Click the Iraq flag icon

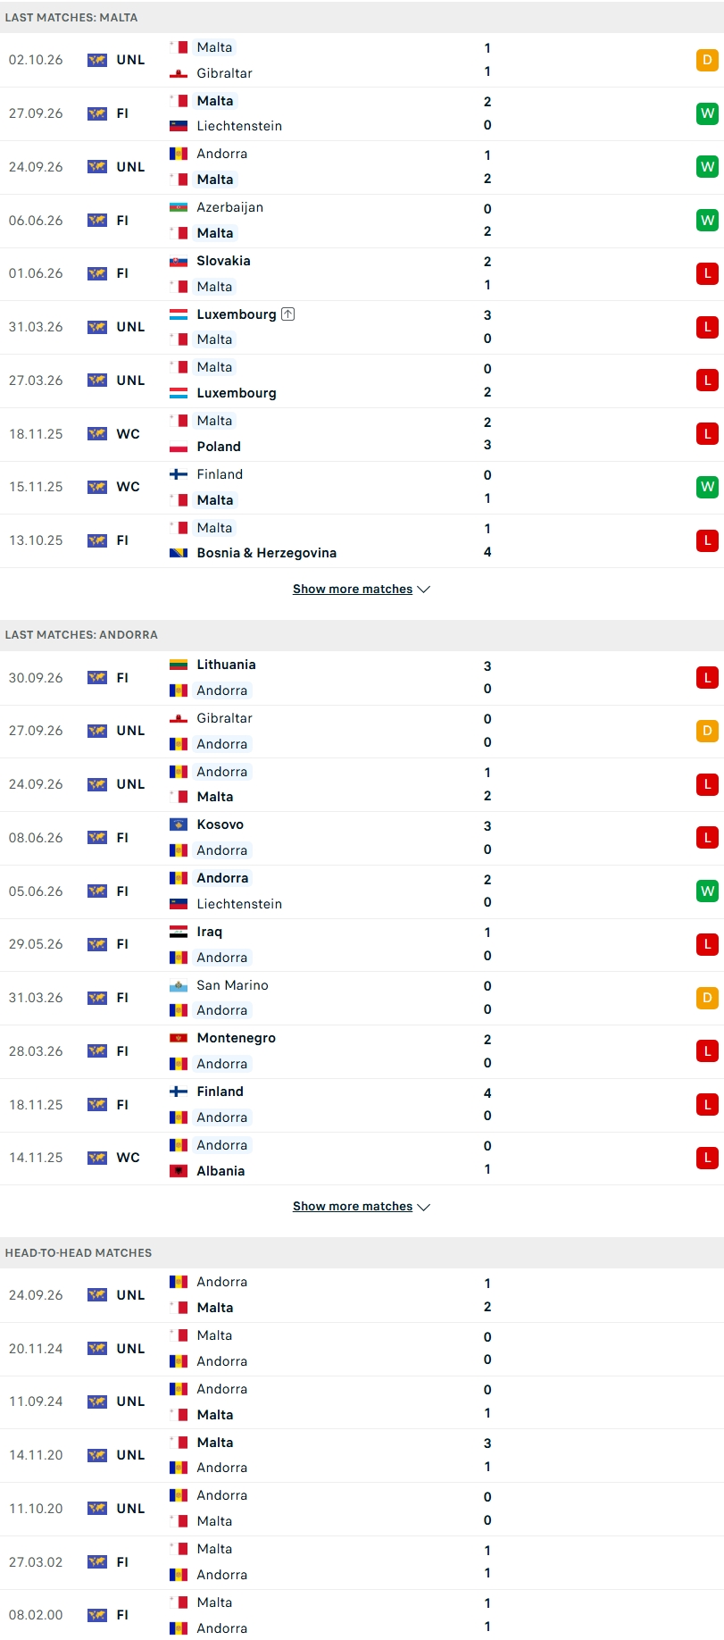pos(179,932)
